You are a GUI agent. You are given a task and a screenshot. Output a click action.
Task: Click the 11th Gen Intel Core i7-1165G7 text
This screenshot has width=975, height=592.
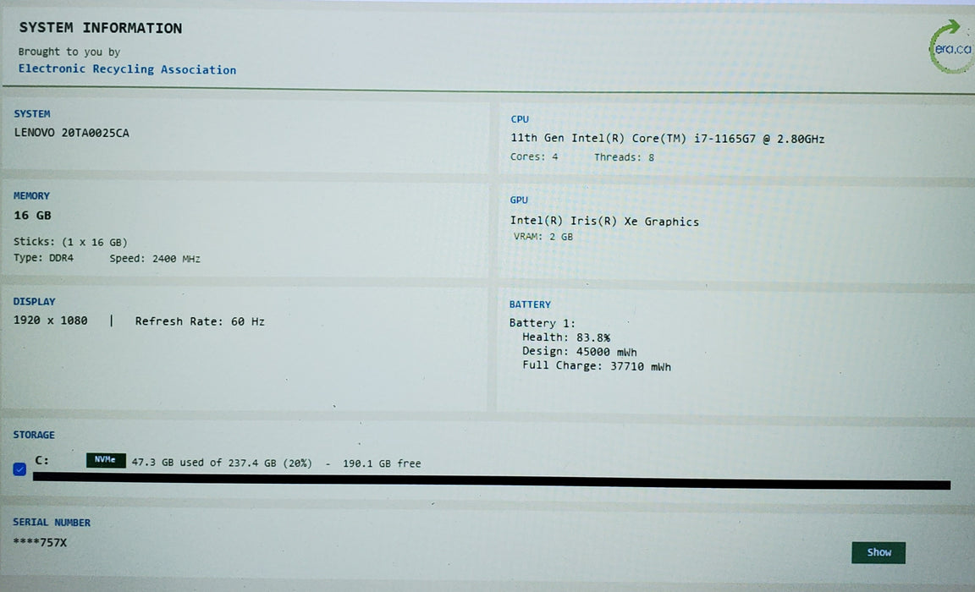click(x=667, y=139)
